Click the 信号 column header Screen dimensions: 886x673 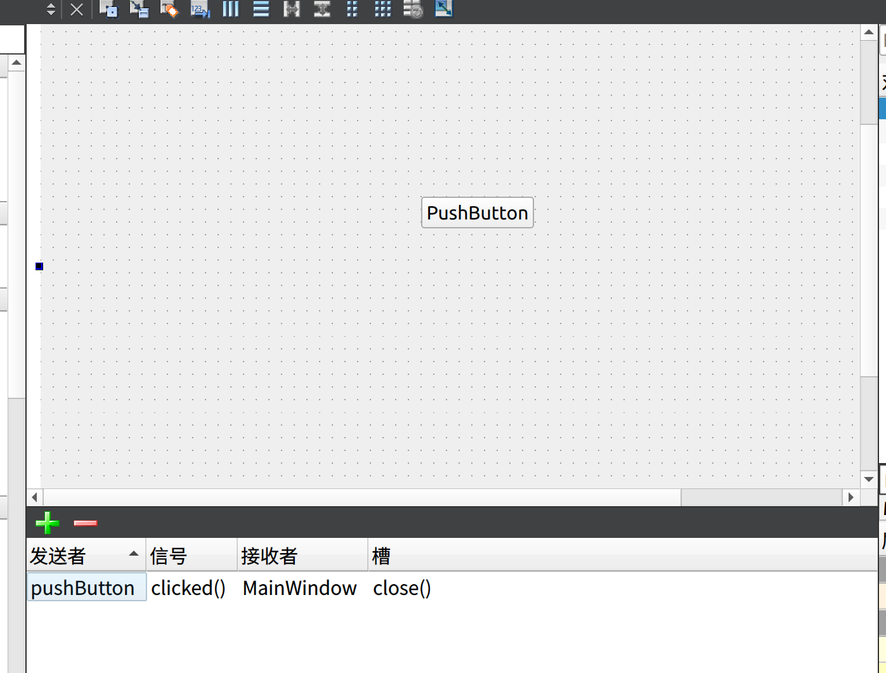pyautogui.click(x=192, y=556)
